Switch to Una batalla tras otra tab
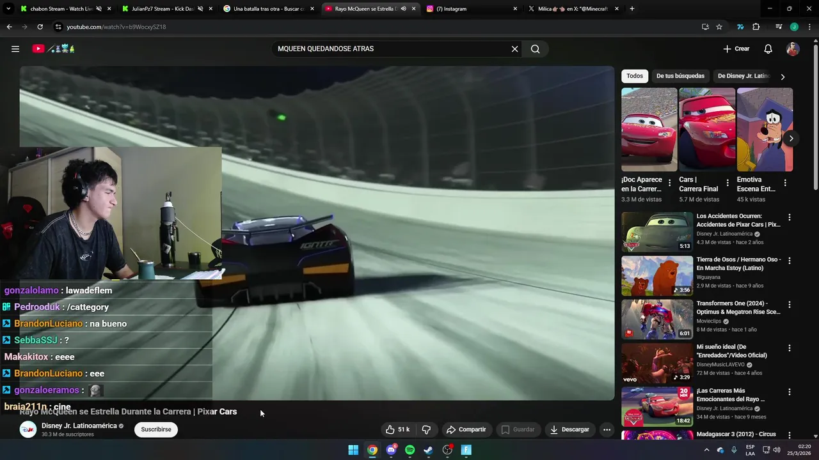 click(x=269, y=9)
